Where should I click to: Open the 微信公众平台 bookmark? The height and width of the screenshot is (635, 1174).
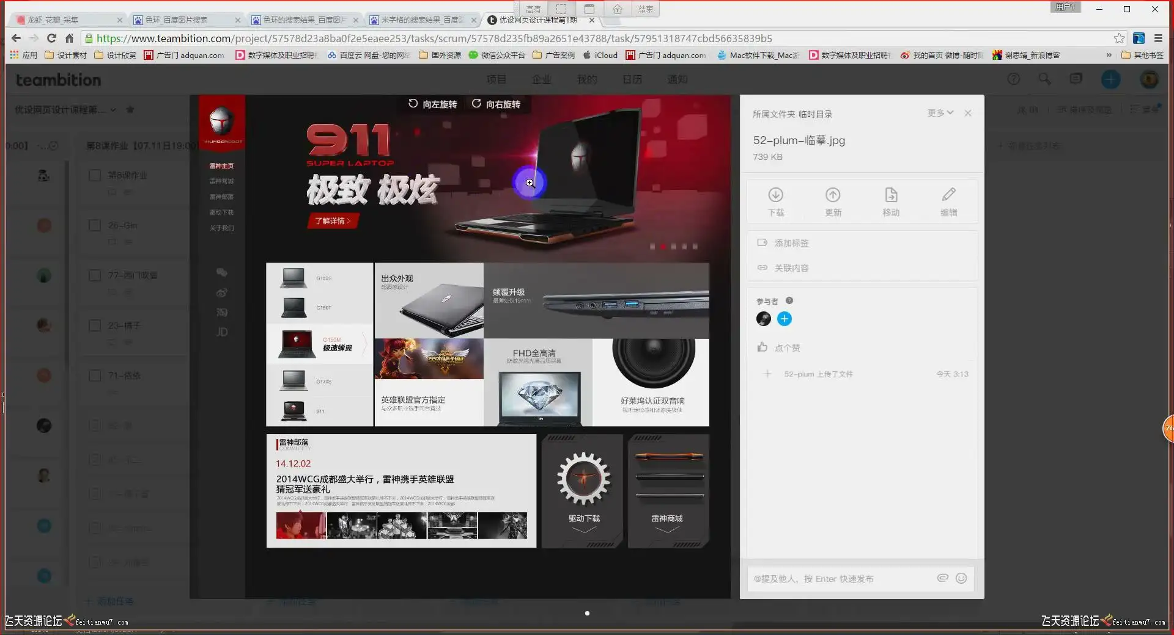497,55
